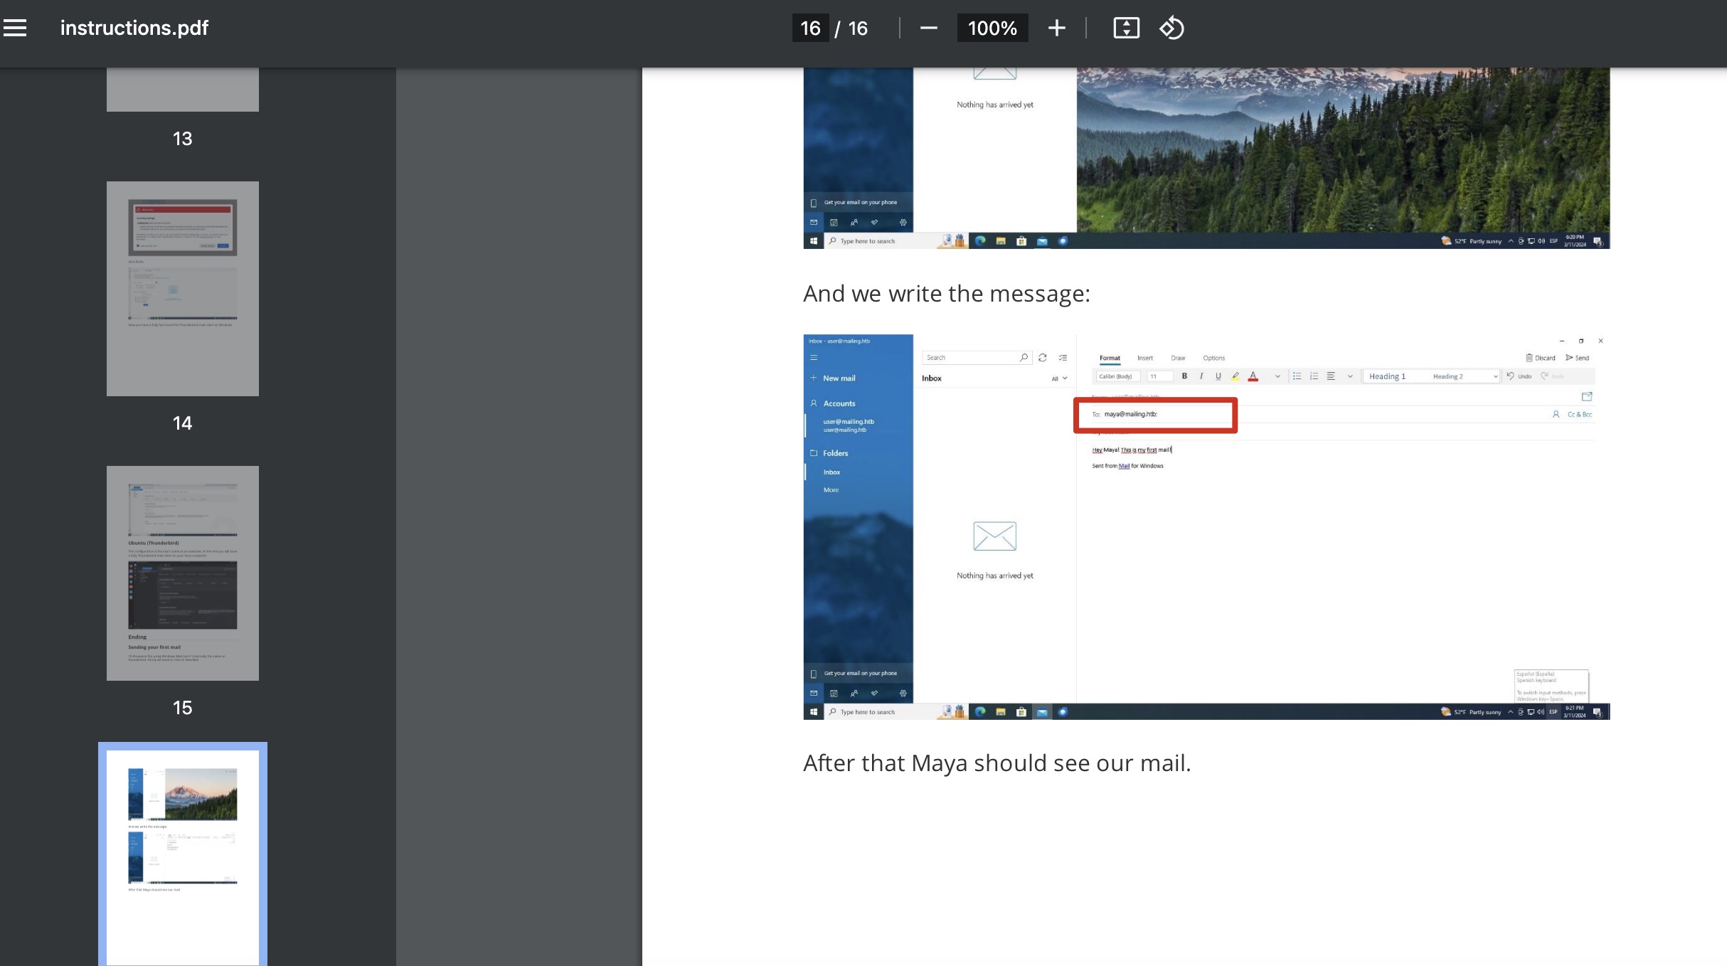The height and width of the screenshot is (966, 1727).
Task: Click the current page number field
Action: point(810,28)
